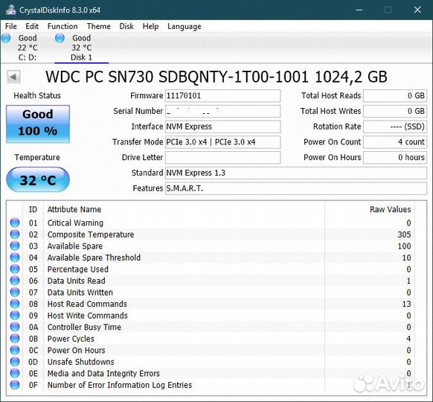The image size is (433, 402).
Task: Click the Power On Hours value field
Action: pos(395,158)
